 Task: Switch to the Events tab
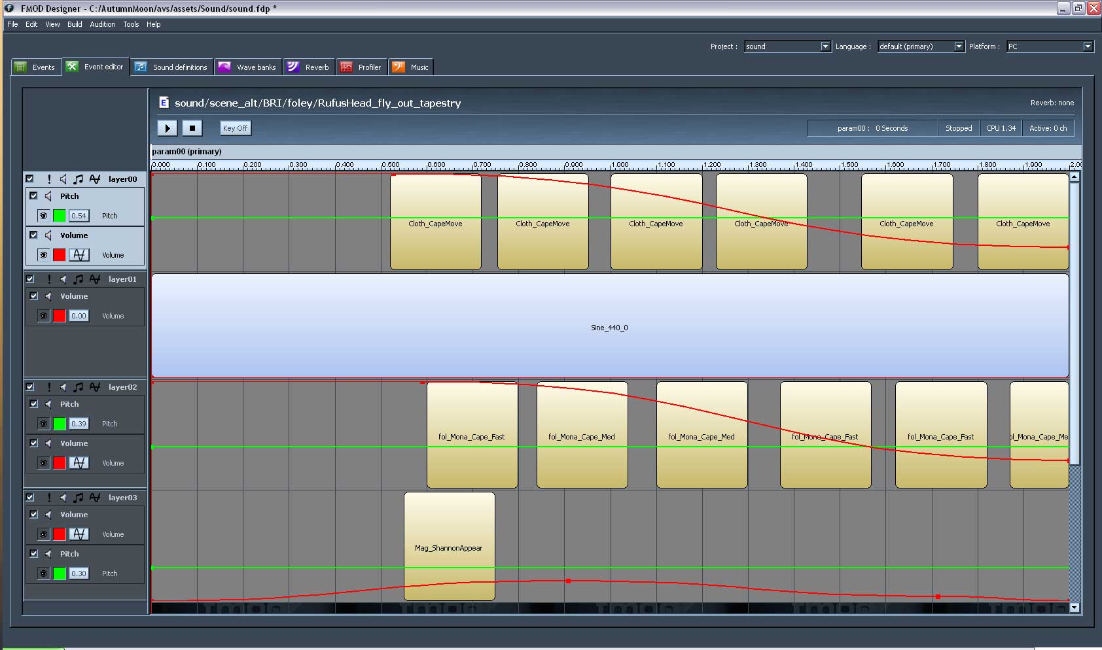(x=36, y=67)
